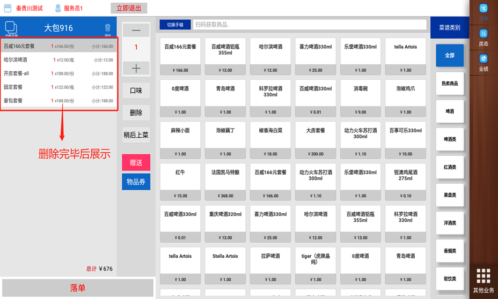The height and width of the screenshot is (299, 498).
Task: Click the switch-room icon left of 大包916
Action: click(x=11, y=28)
